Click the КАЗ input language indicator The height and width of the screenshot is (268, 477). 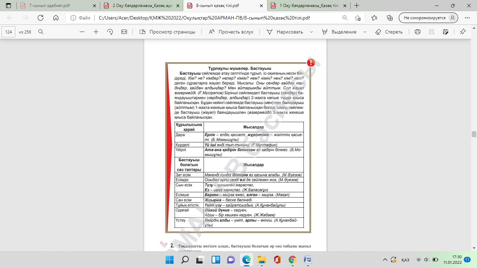click(405, 260)
